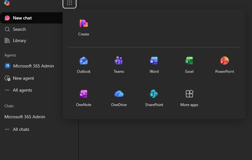Click the Chats section header

pos(9,106)
